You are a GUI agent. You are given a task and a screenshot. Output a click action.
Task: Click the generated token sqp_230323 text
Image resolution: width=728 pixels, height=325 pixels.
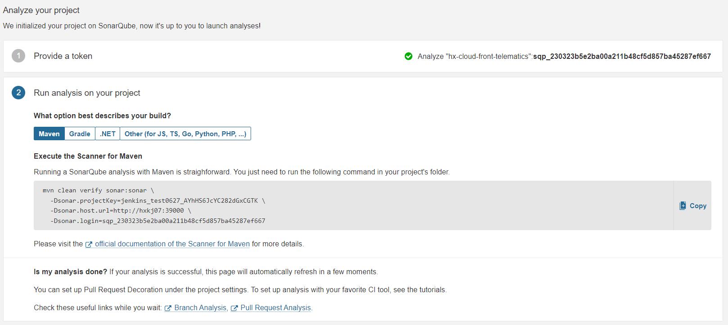(x=622, y=56)
